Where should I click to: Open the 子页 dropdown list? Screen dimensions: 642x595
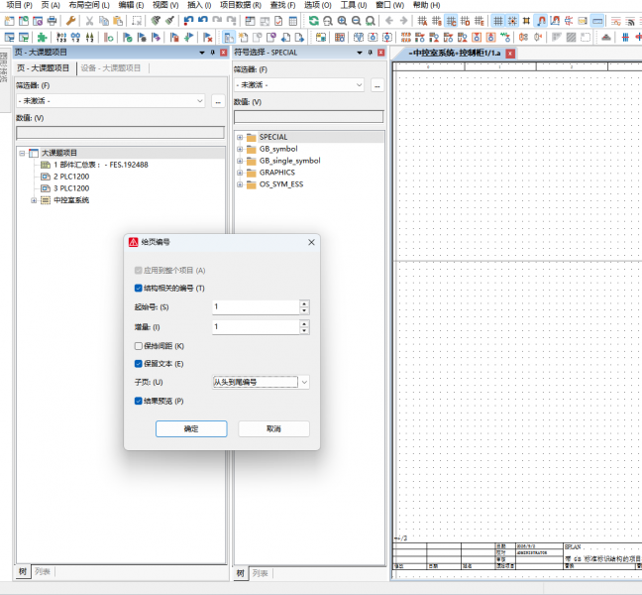click(304, 383)
